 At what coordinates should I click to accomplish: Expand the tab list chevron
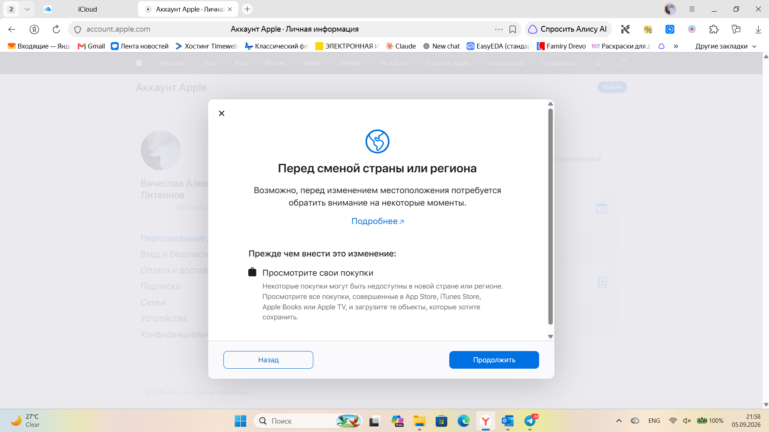coord(27,9)
